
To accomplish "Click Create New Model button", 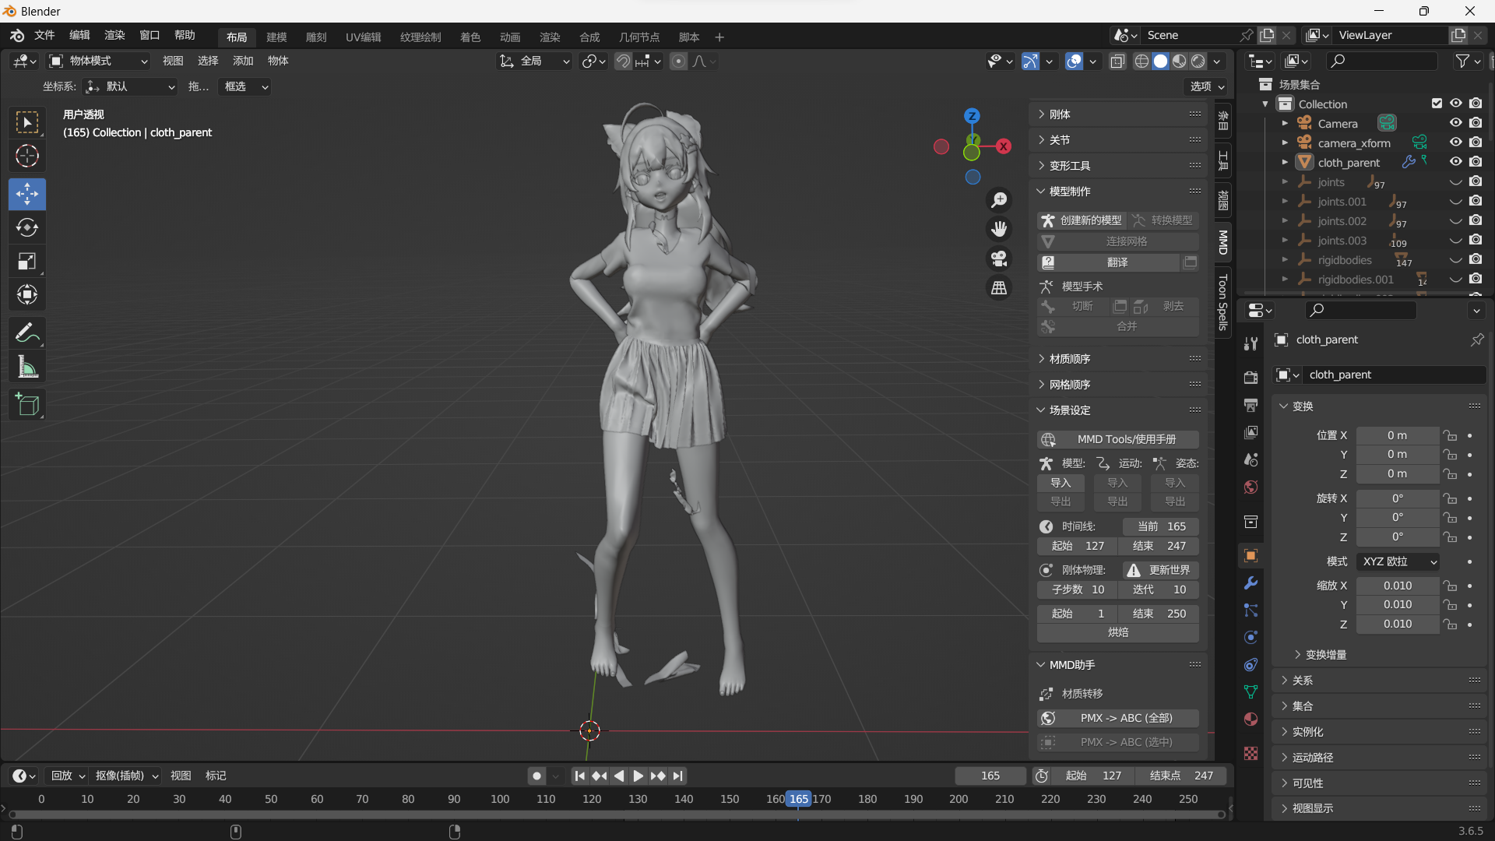I will point(1082,220).
